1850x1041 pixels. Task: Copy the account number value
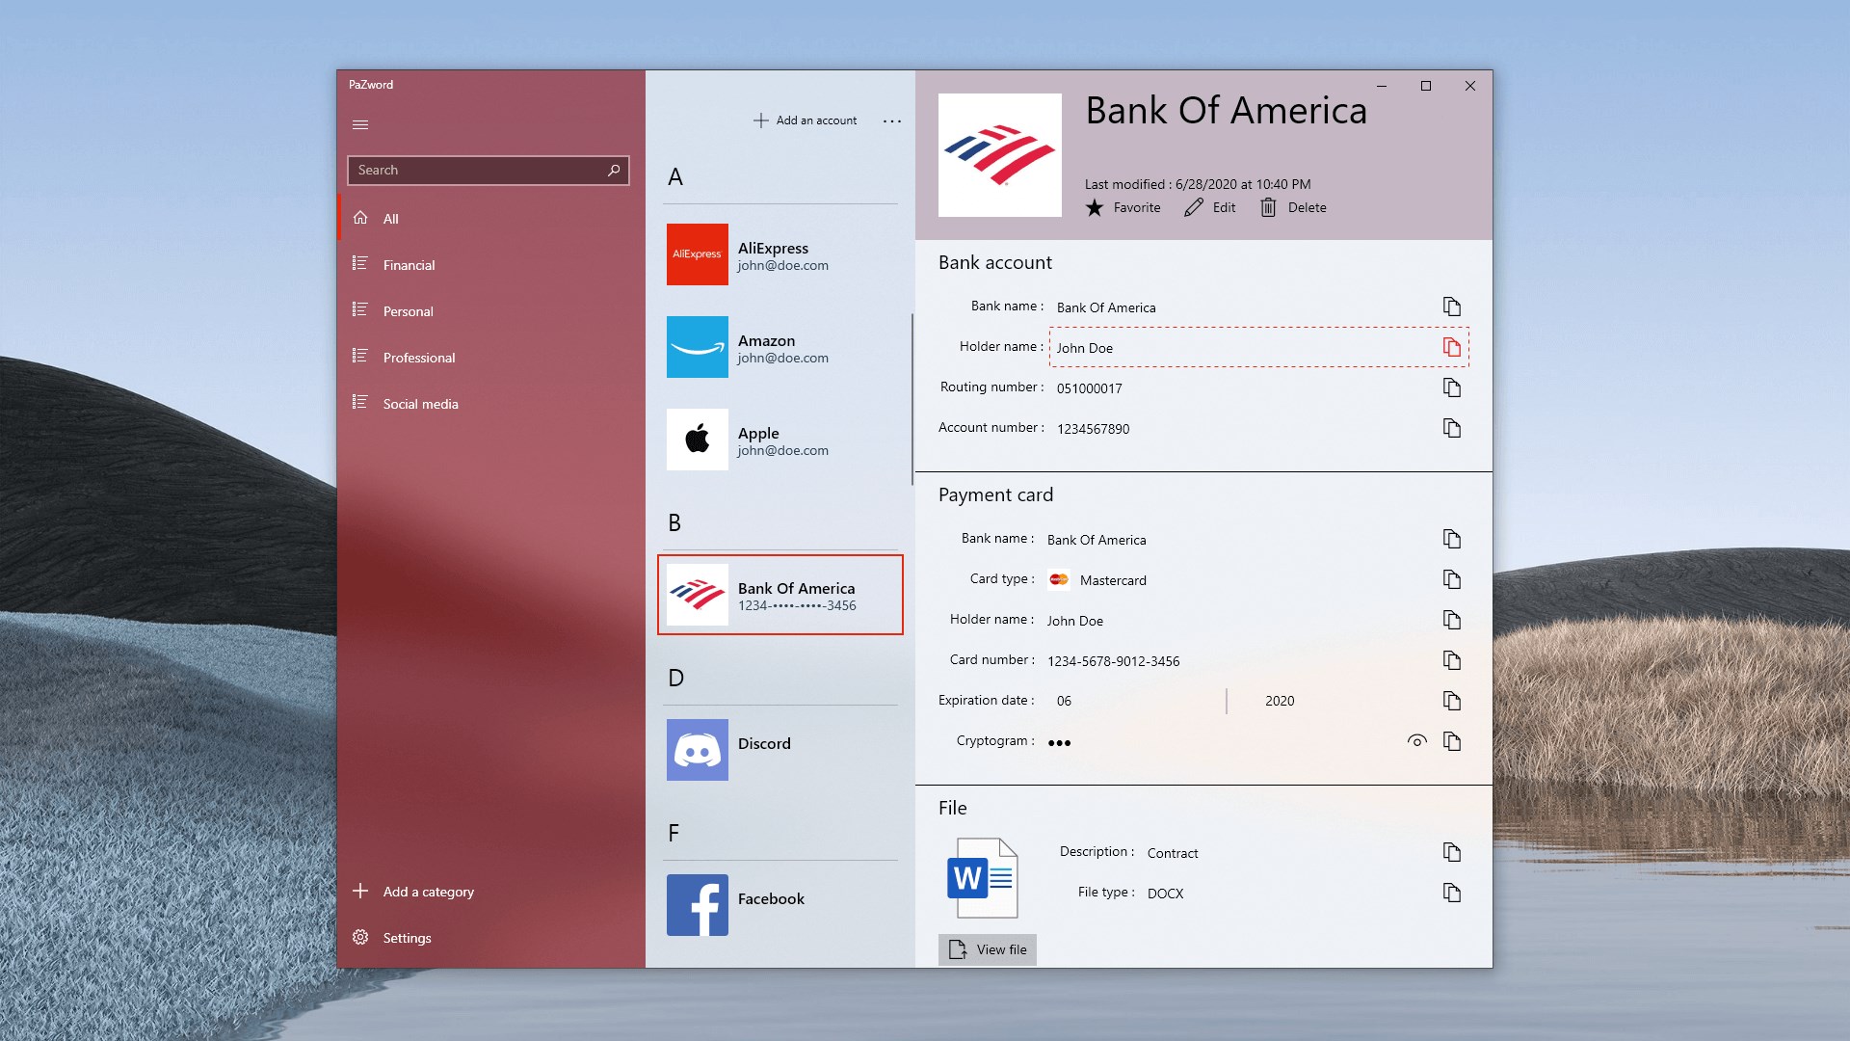[x=1451, y=428]
